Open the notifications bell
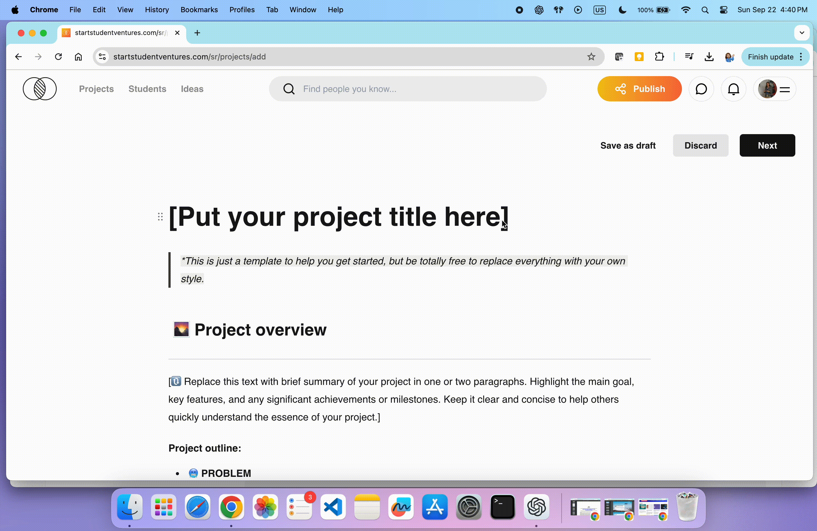Viewport: 817px width, 531px height. point(733,89)
